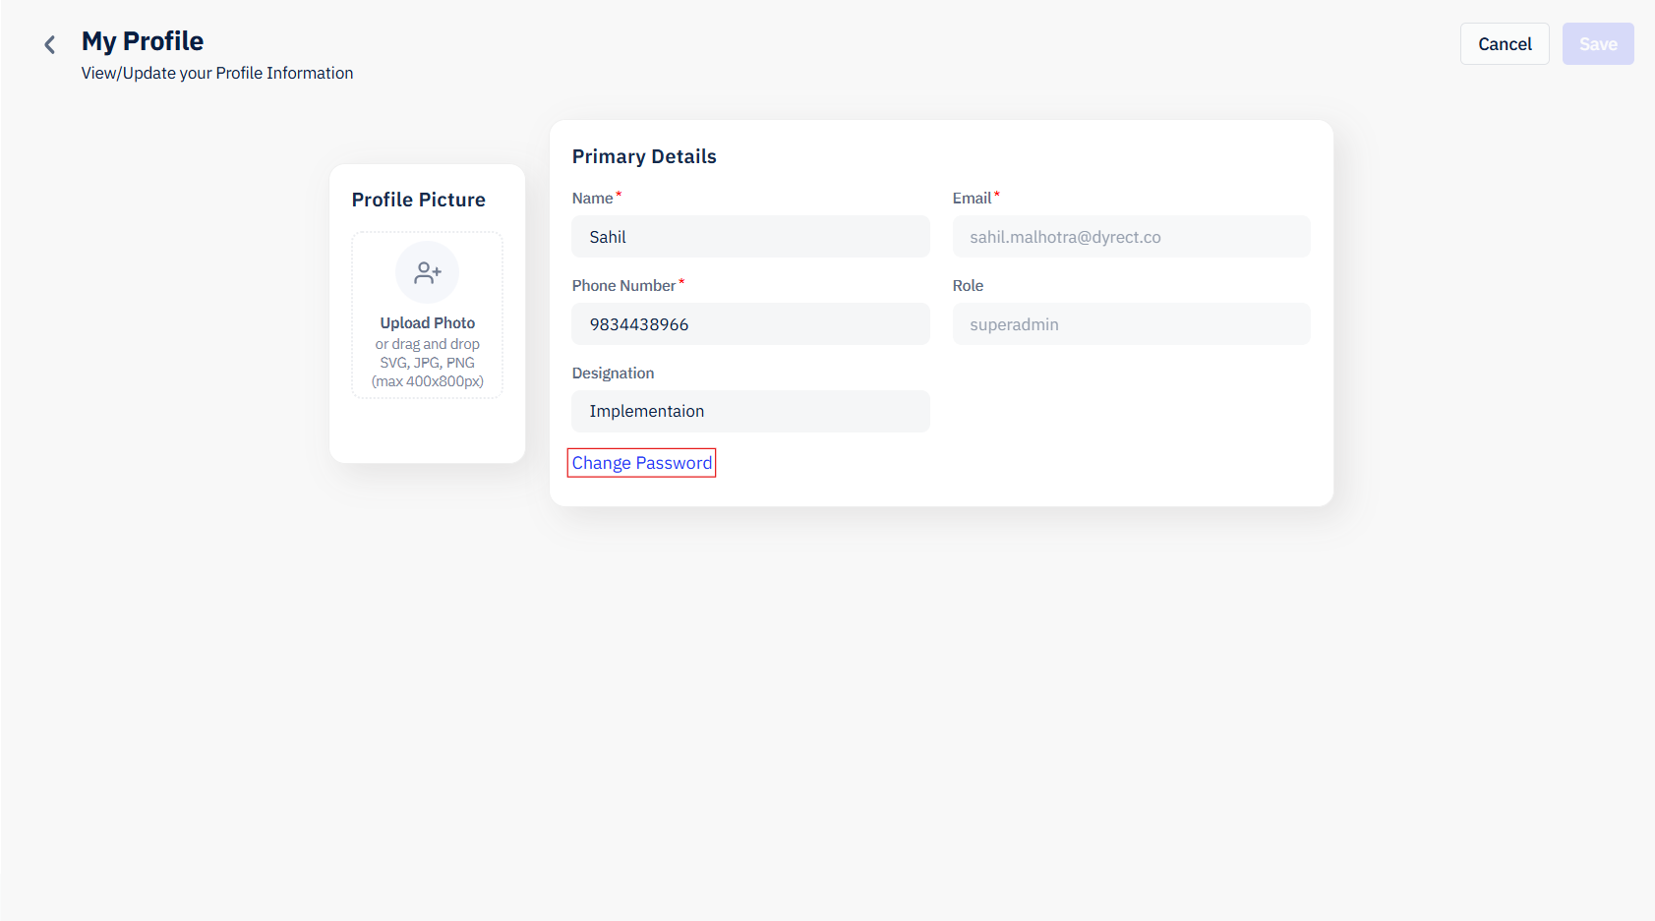The width and height of the screenshot is (1655, 921).
Task: Click the 'SVG, JPG, PNG' format text
Action: click(427, 363)
